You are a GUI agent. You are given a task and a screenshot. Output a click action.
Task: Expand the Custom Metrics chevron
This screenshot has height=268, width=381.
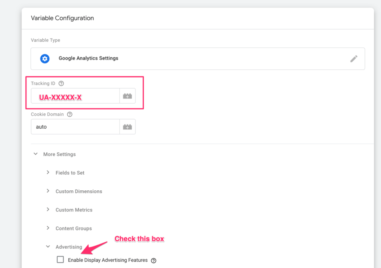click(48, 210)
